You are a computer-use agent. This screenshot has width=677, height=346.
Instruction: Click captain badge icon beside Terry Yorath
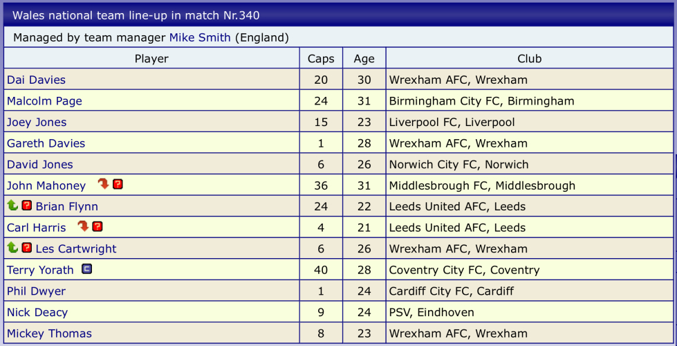point(87,269)
